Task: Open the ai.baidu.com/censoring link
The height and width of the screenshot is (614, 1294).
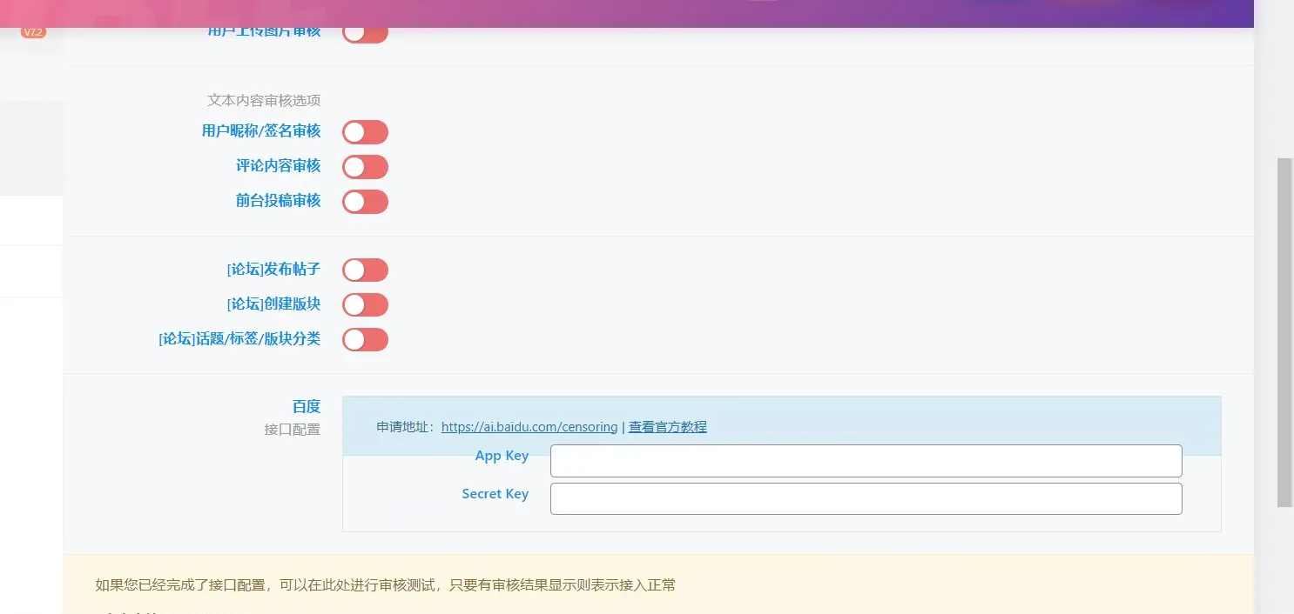Action: click(x=529, y=427)
